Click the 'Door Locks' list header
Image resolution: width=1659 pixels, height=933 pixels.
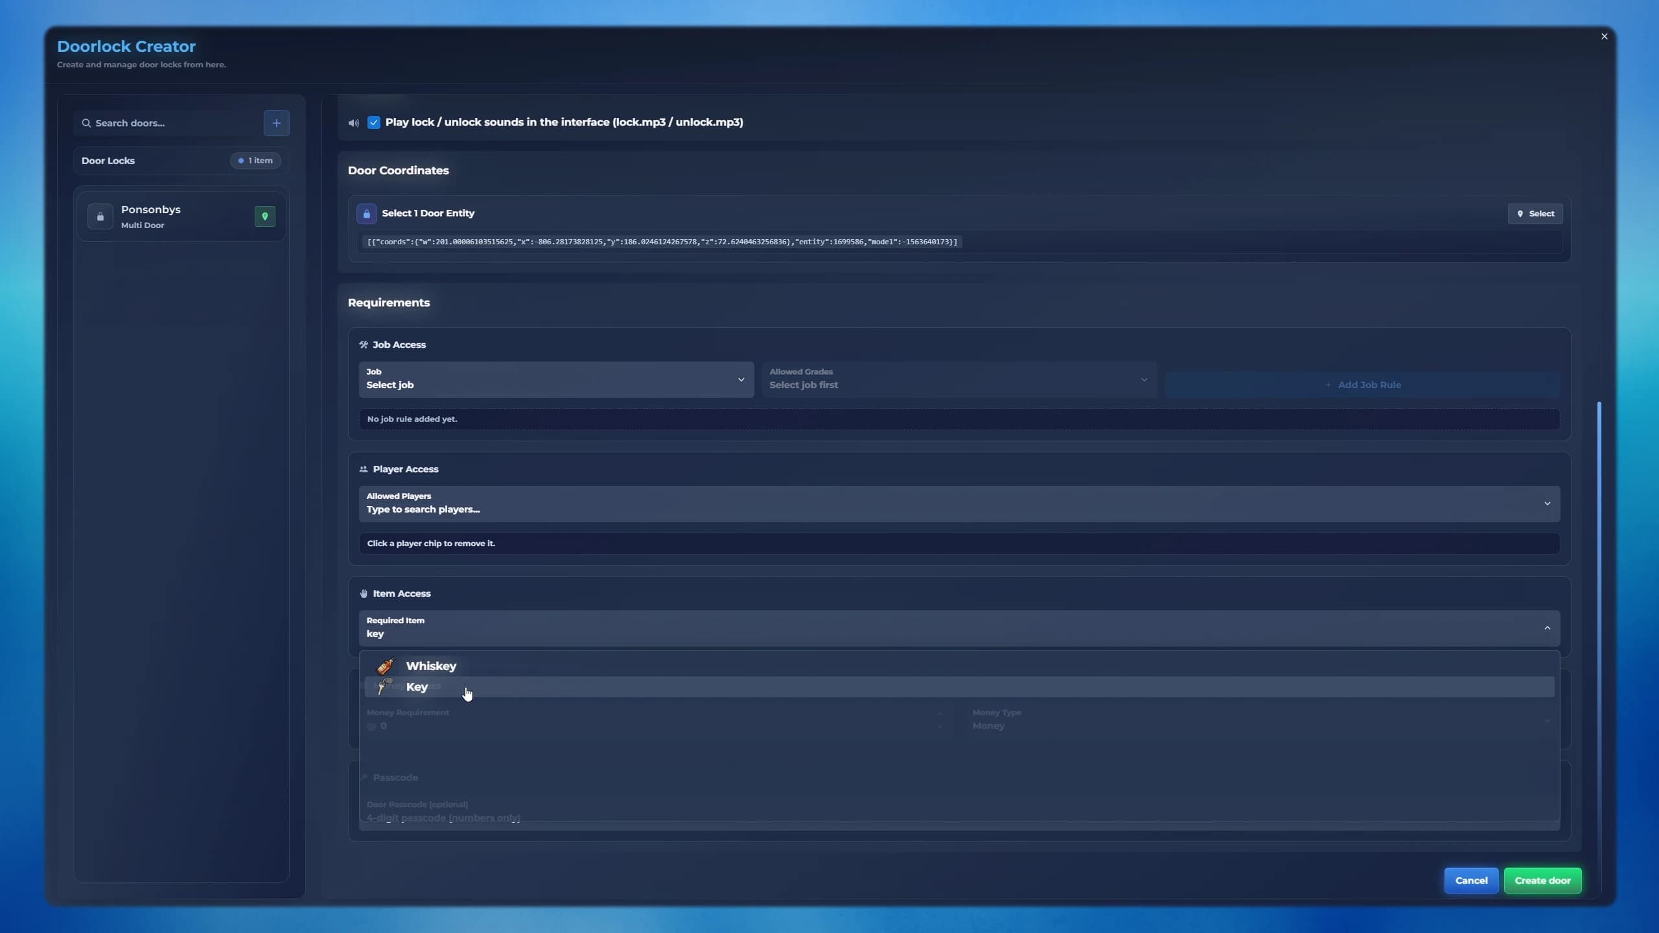[108, 161]
